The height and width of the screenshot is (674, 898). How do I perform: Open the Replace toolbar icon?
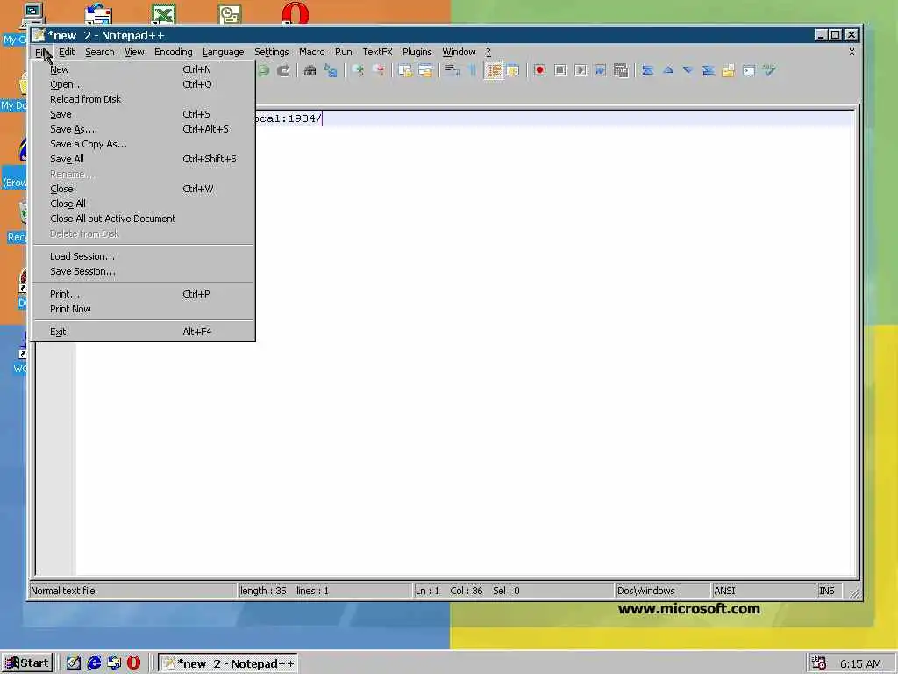tap(331, 70)
